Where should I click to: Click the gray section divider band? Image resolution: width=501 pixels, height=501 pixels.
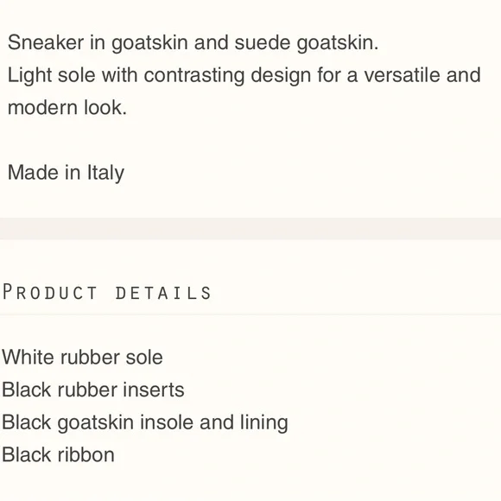[250, 228]
